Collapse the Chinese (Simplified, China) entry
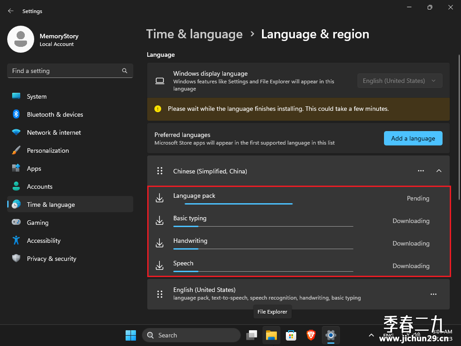Image resolution: width=461 pixels, height=346 pixels. (439, 171)
